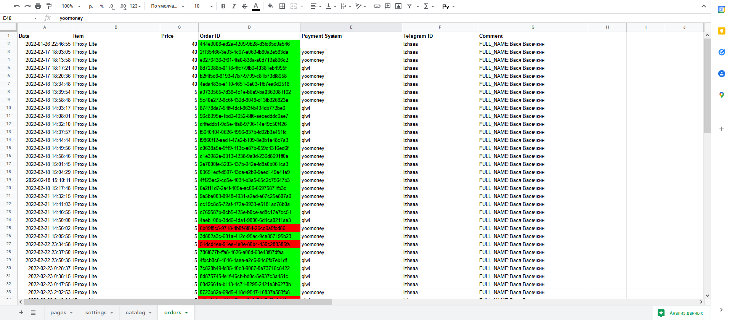Toggle strikethrough formatting
The height and width of the screenshot is (320, 732).
click(245, 6)
